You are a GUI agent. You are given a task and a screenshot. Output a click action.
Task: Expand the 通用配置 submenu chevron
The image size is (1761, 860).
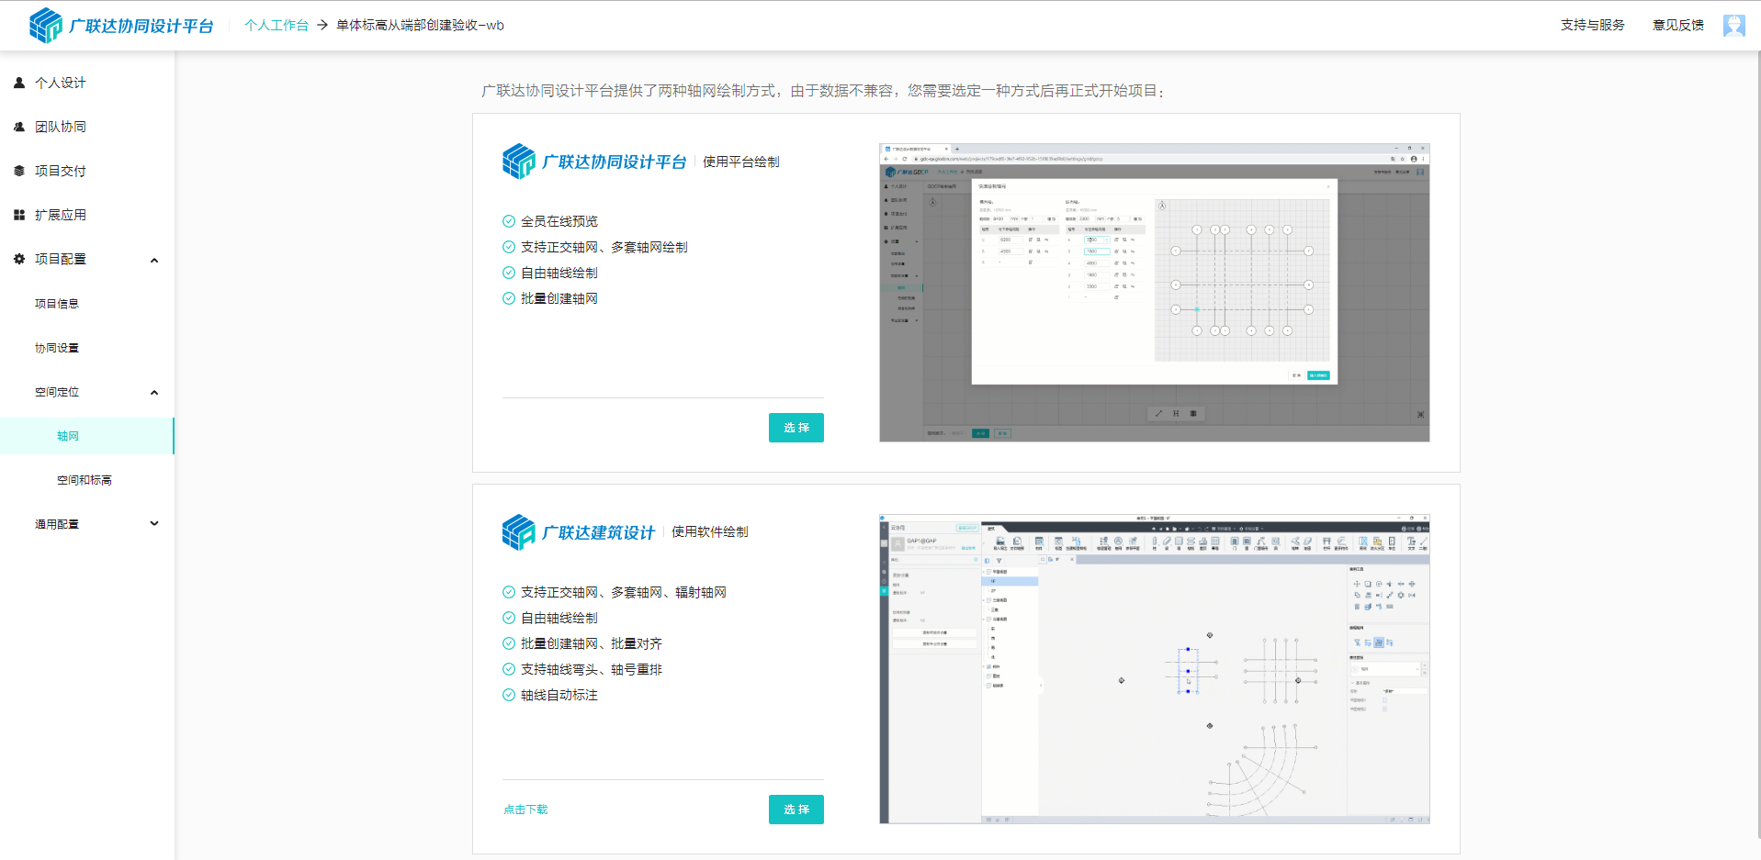[x=154, y=523]
